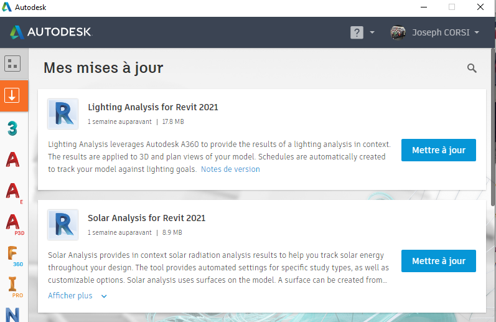Viewport: 496px width, 322px height.
Task: Select the Navisworks icon in sidebar
Action: [13, 314]
